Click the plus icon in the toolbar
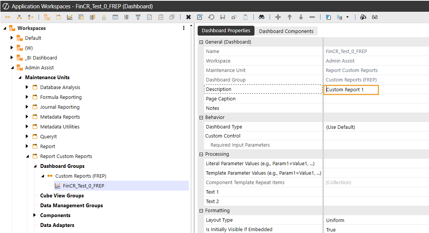 point(278,17)
